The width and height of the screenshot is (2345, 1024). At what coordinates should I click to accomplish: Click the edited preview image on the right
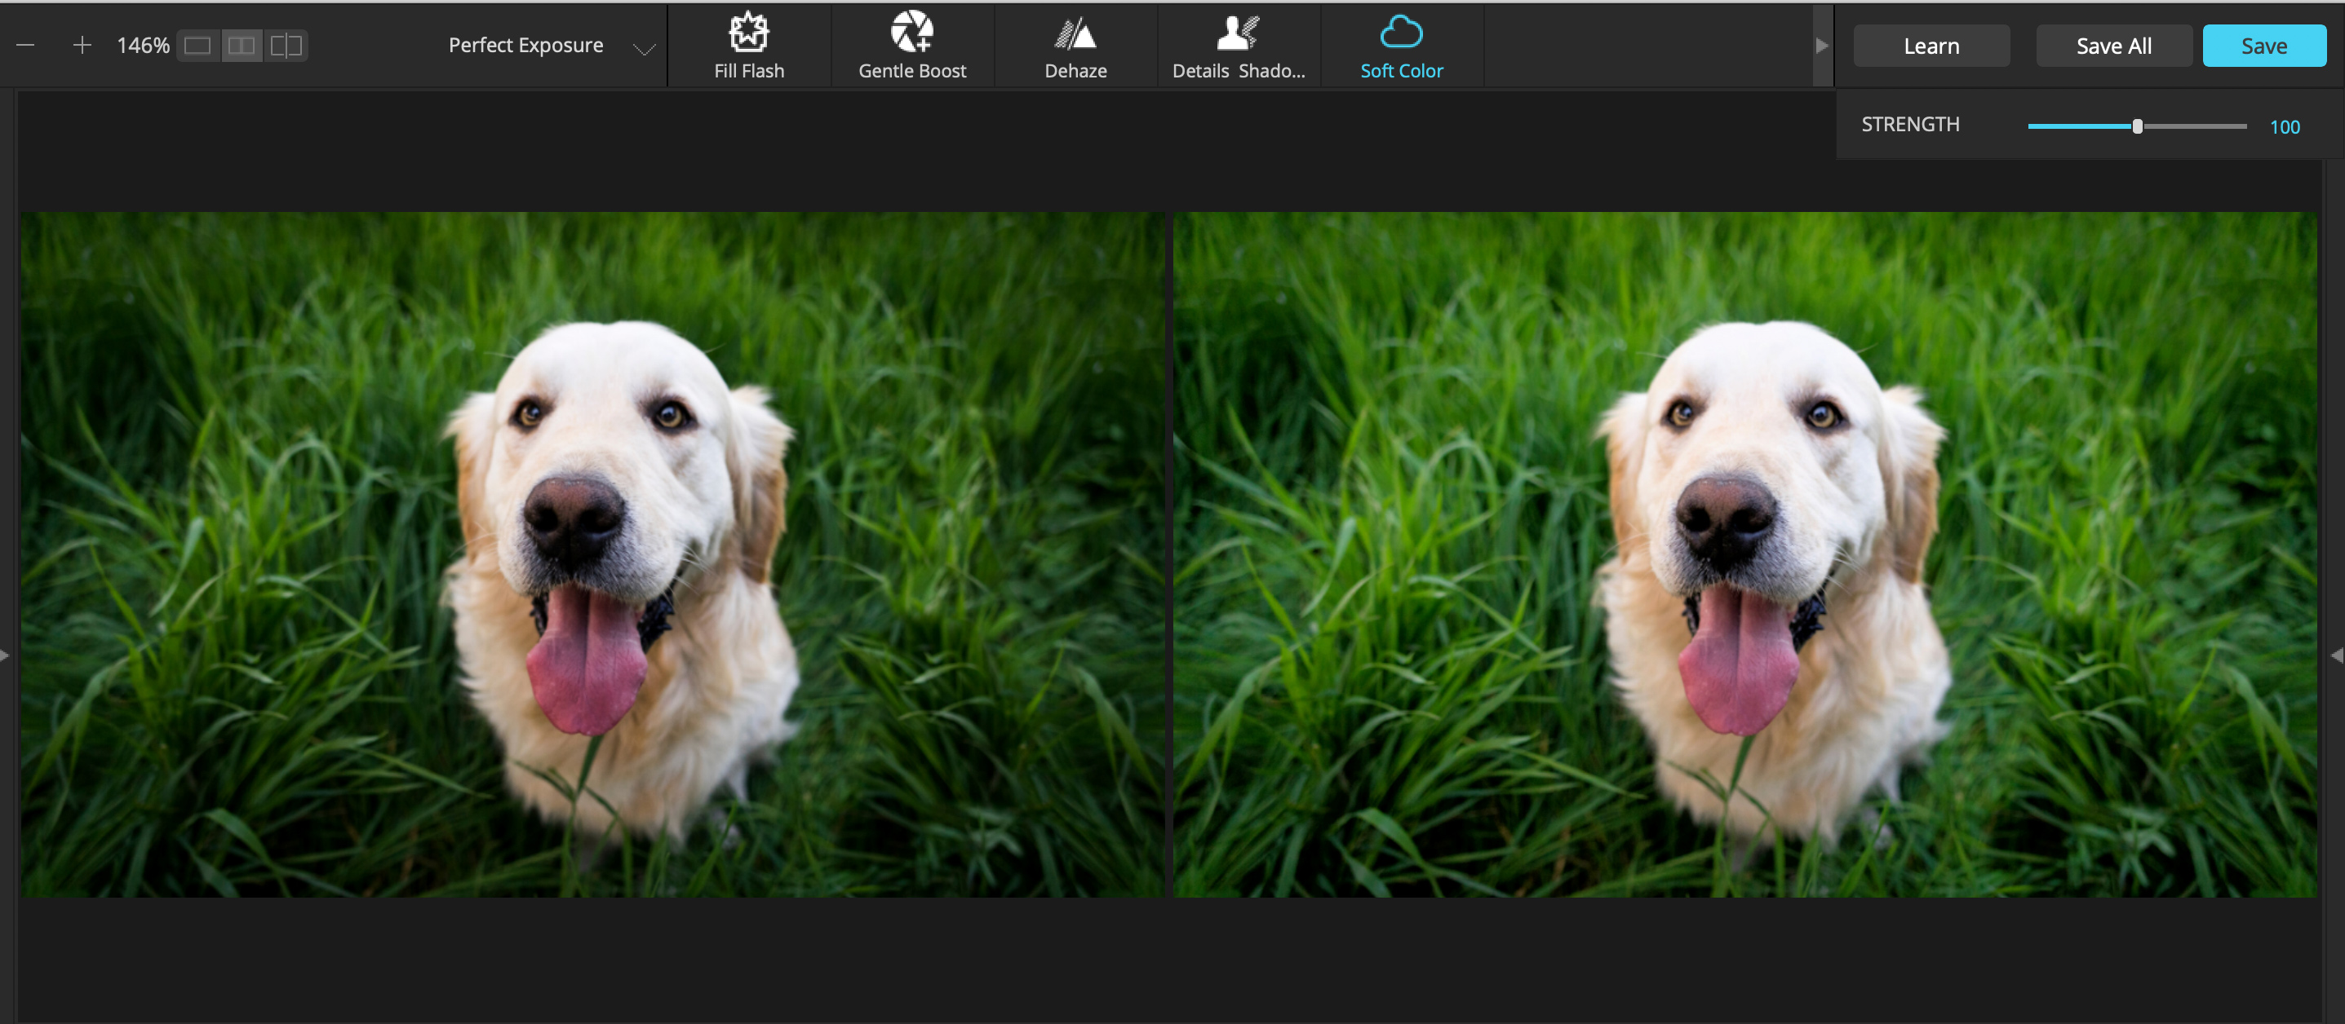point(1744,554)
